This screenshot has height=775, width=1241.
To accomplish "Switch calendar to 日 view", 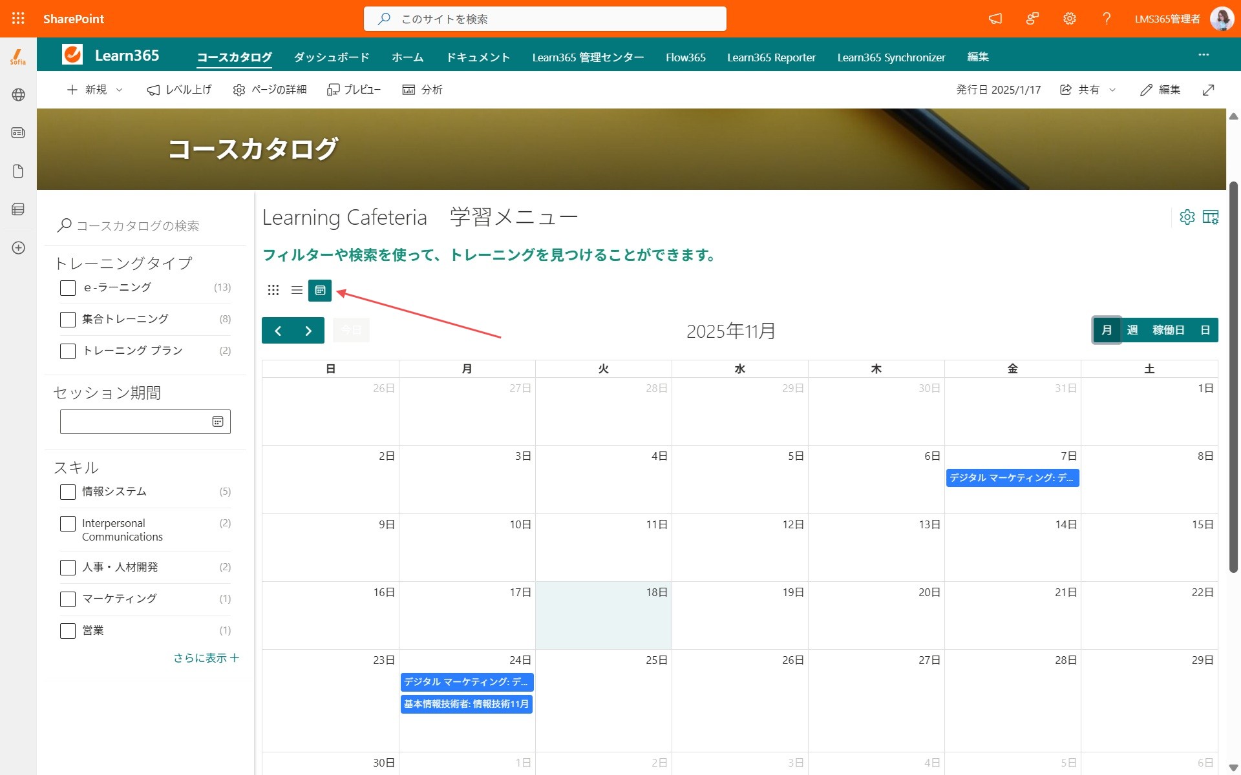I will [1205, 330].
